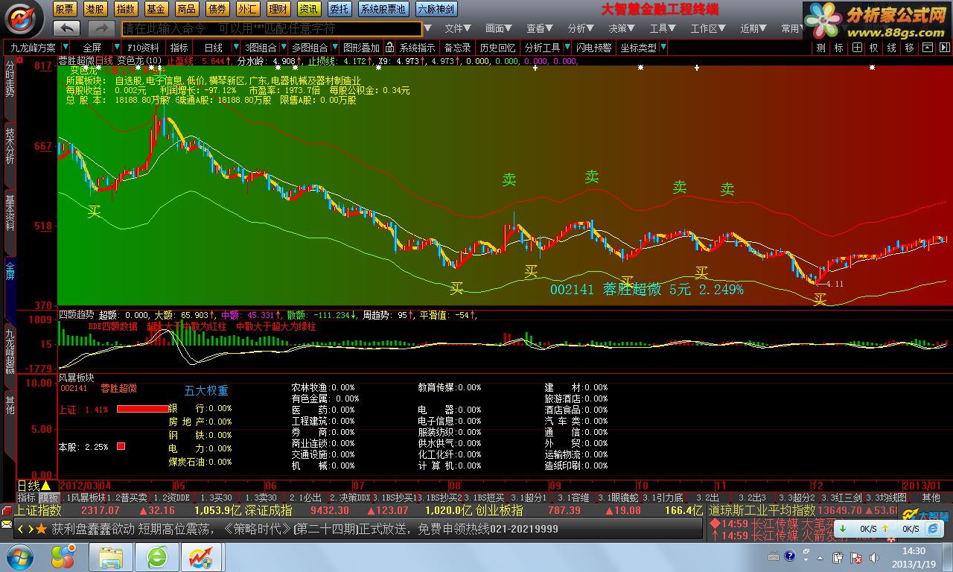
Task: Select the 外汇 category button
Action: coord(248,9)
